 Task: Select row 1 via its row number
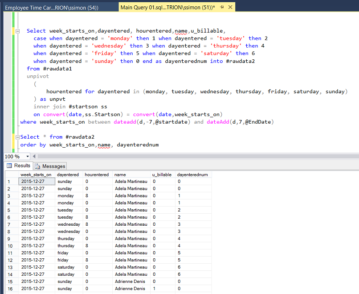(x=9, y=182)
